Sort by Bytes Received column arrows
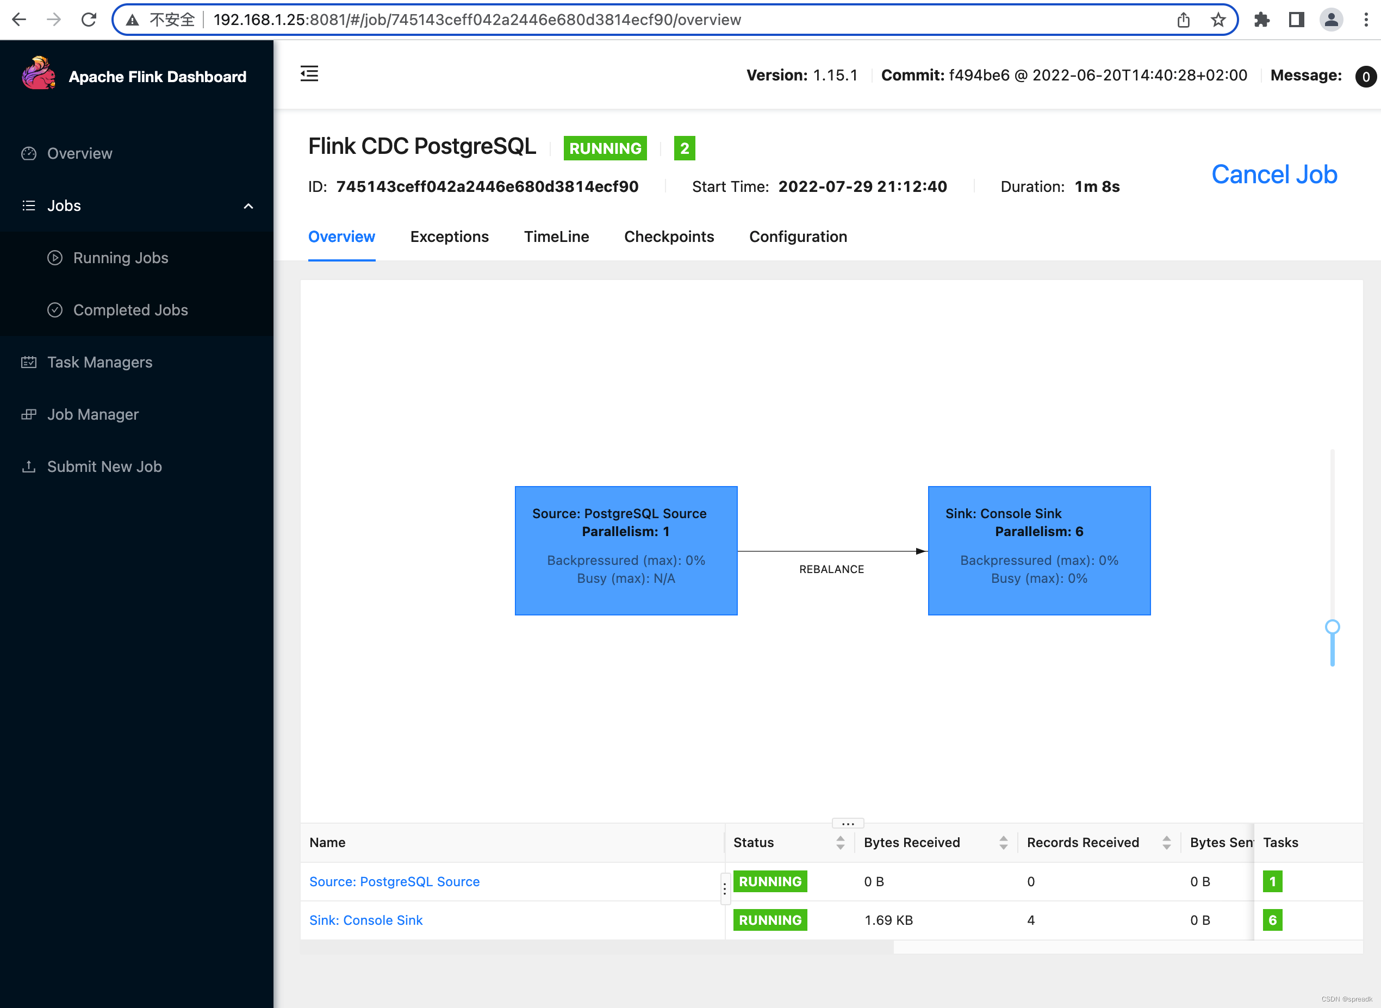1381x1008 pixels. pyautogui.click(x=1003, y=843)
